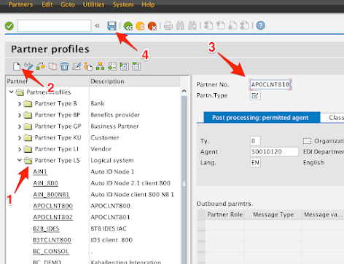This screenshot has height=264, width=344.
Task: Open partner AIN_800 link
Action: coord(45,183)
